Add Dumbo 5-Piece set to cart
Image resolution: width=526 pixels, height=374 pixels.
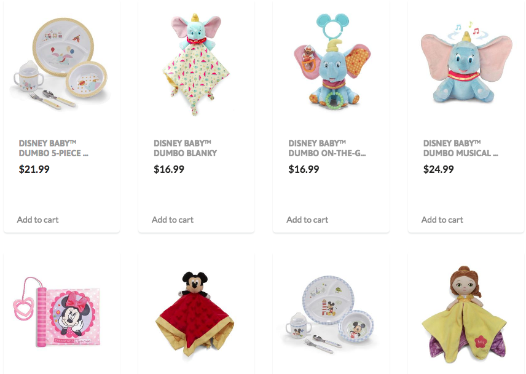(37, 220)
